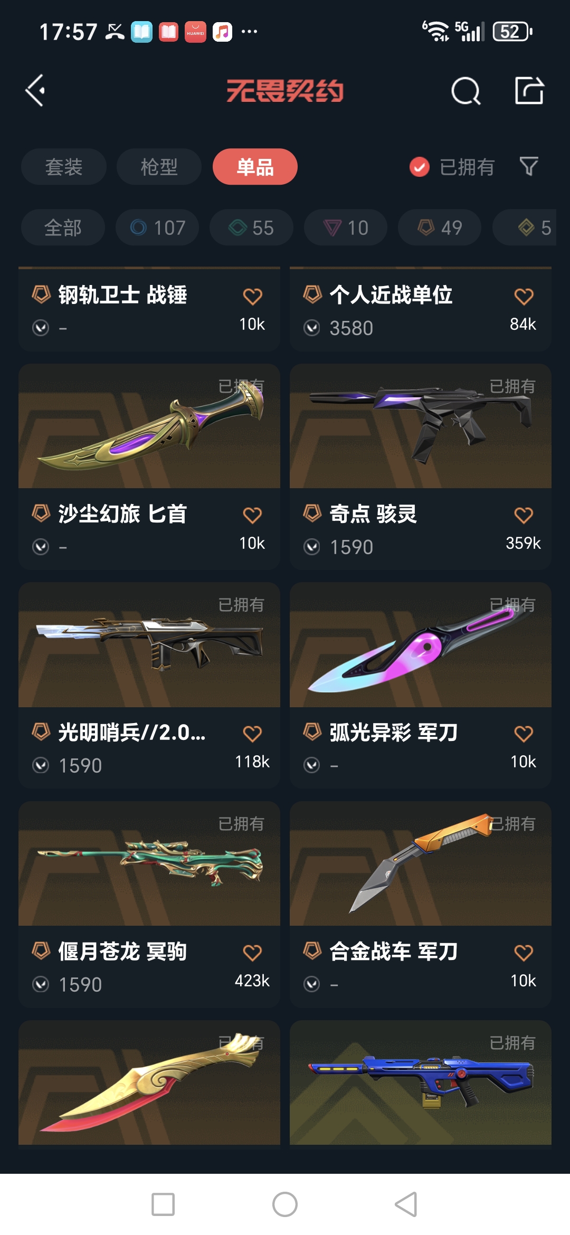Tap heart icon on 沙尘幻旅 匕首

coord(252,515)
